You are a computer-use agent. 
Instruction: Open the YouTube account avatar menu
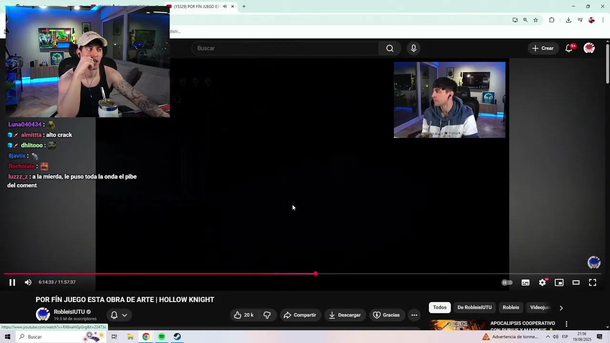click(x=589, y=48)
